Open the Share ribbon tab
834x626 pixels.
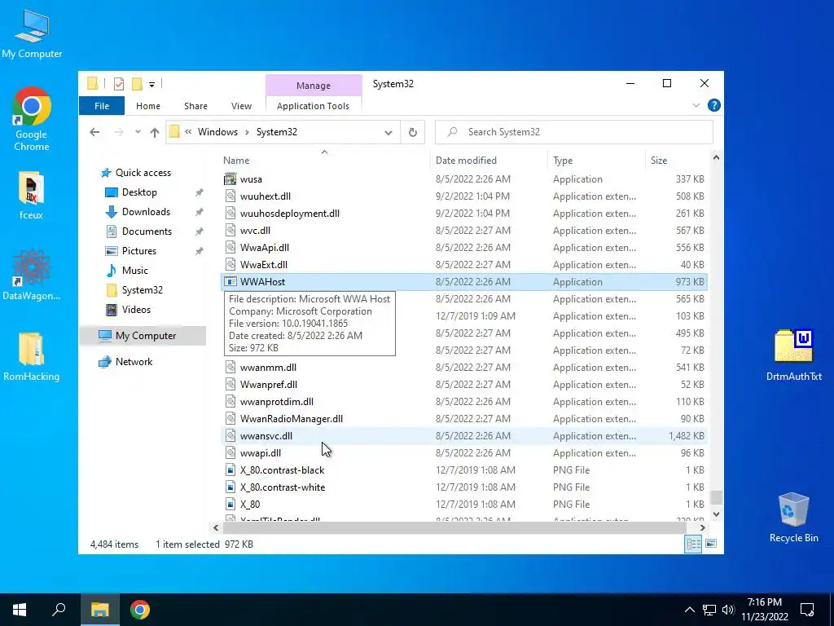point(195,106)
